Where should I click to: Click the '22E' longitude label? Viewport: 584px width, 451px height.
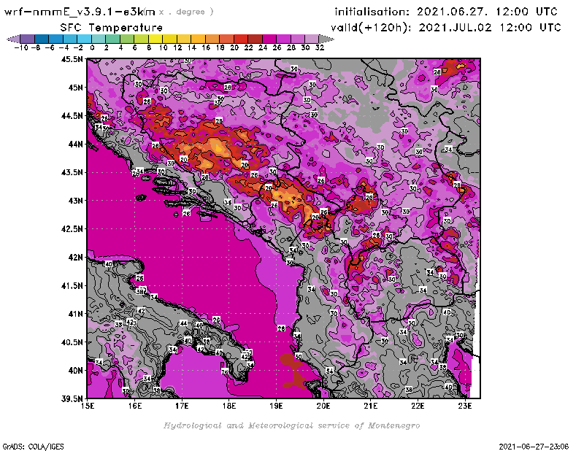coord(418,406)
